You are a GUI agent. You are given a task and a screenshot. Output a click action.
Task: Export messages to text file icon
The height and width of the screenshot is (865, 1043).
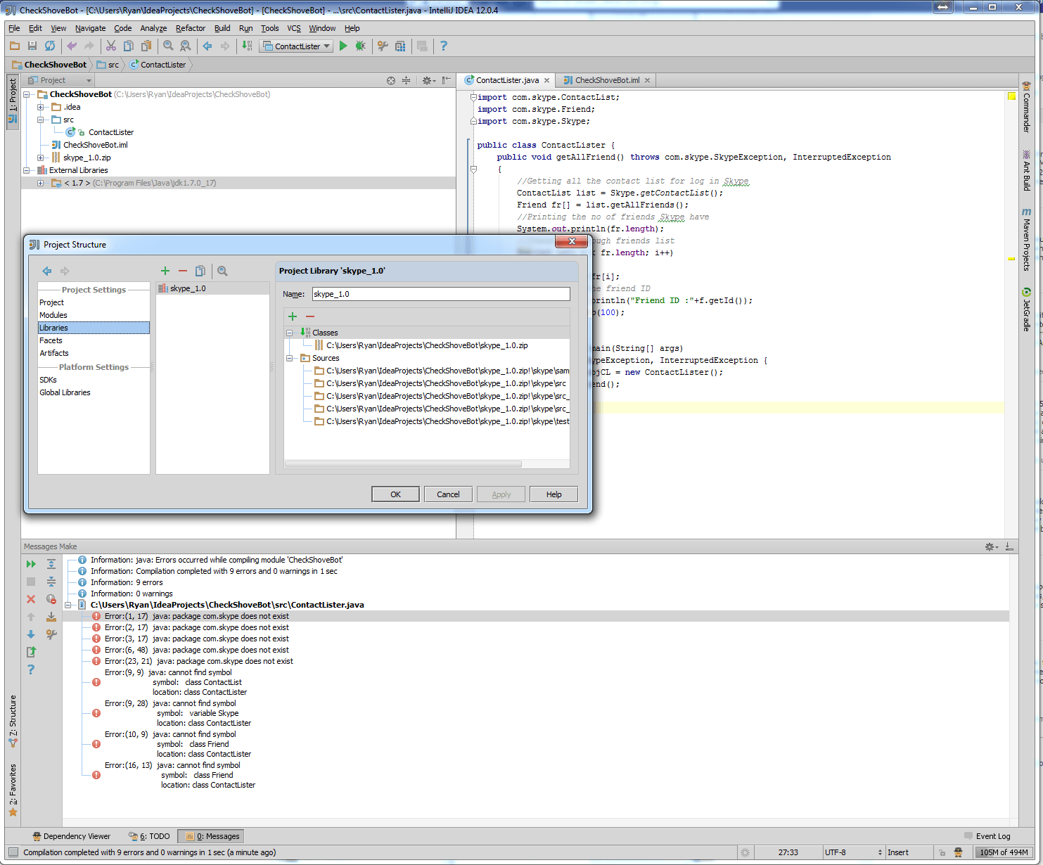[31, 652]
